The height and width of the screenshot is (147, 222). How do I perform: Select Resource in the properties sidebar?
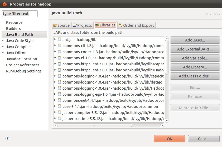click(14, 22)
